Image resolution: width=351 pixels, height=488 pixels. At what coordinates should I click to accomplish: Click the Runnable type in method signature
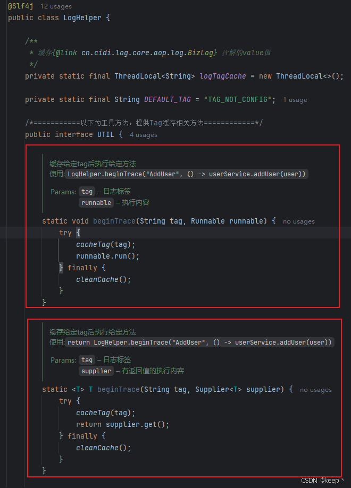pos(207,221)
